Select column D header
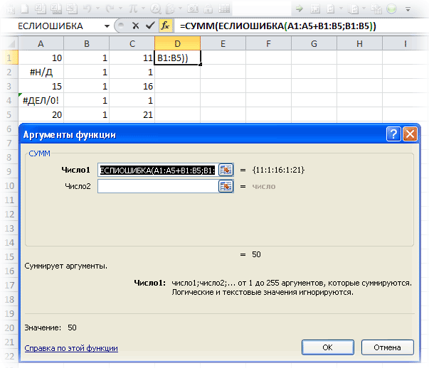The width and height of the screenshot is (429, 368). click(x=178, y=43)
